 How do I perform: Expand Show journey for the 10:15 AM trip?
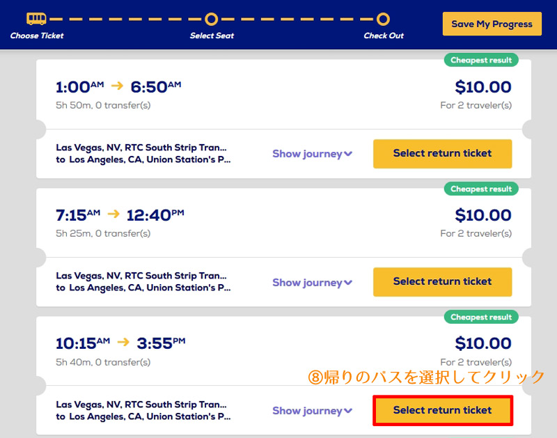click(312, 411)
